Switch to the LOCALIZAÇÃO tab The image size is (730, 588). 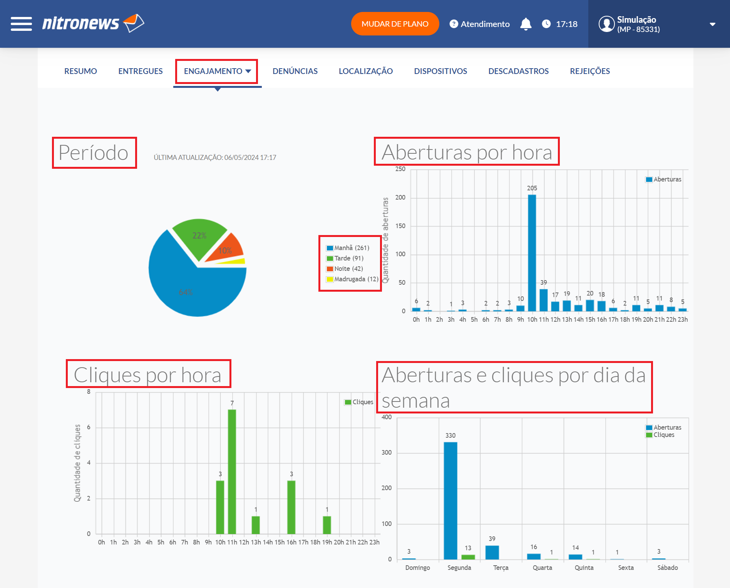tap(365, 71)
